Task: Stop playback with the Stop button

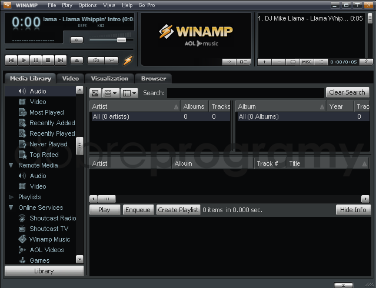Action: tap(48, 60)
